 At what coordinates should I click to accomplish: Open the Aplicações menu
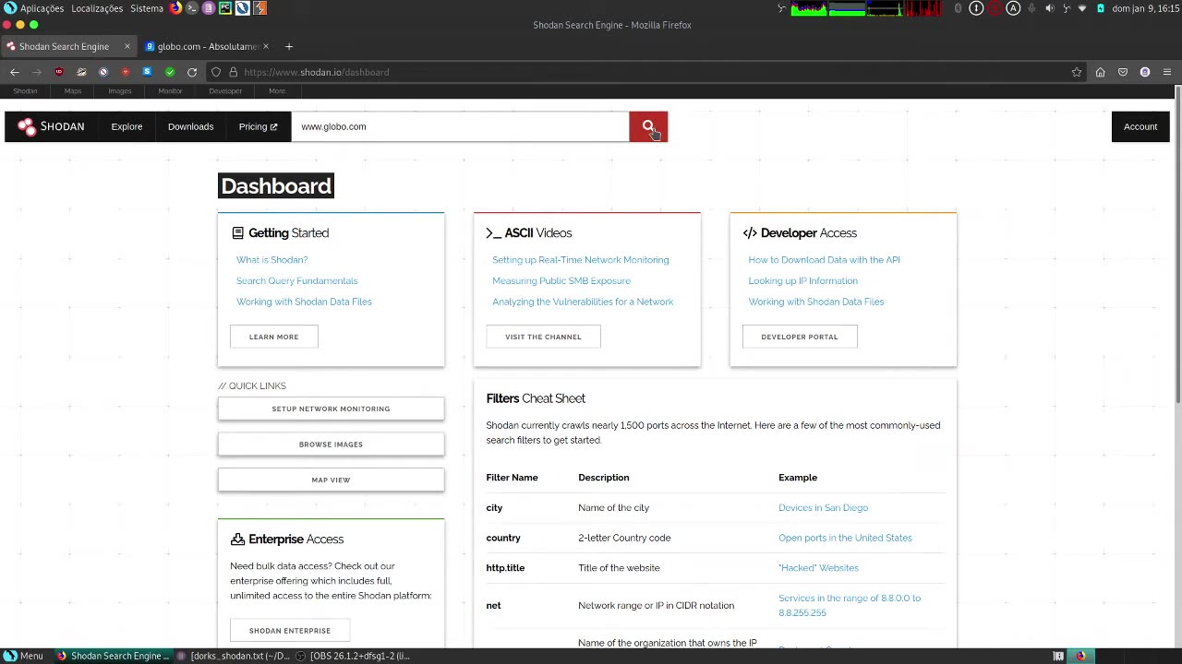click(x=42, y=8)
